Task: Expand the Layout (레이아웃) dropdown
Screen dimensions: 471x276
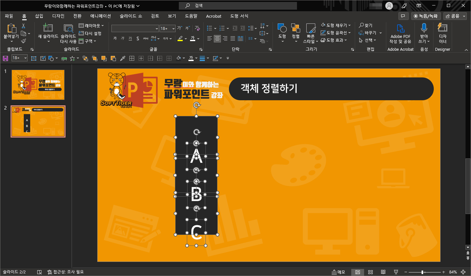Action: [92, 26]
